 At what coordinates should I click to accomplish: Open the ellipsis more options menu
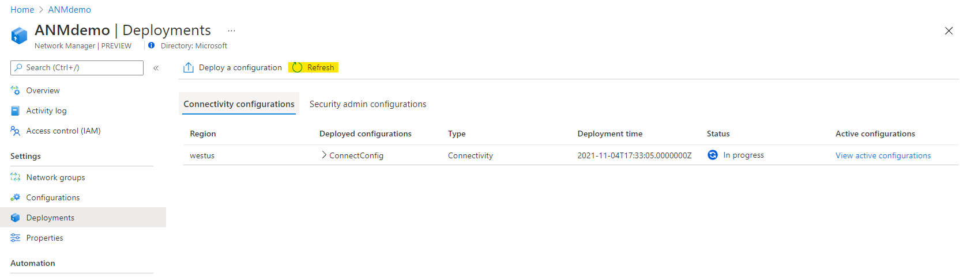point(231,31)
